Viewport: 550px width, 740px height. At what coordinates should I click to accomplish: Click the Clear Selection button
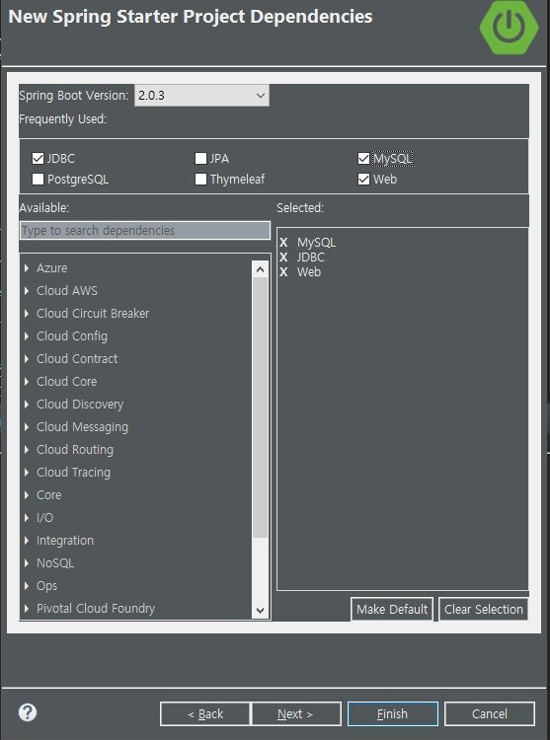coord(484,610)
